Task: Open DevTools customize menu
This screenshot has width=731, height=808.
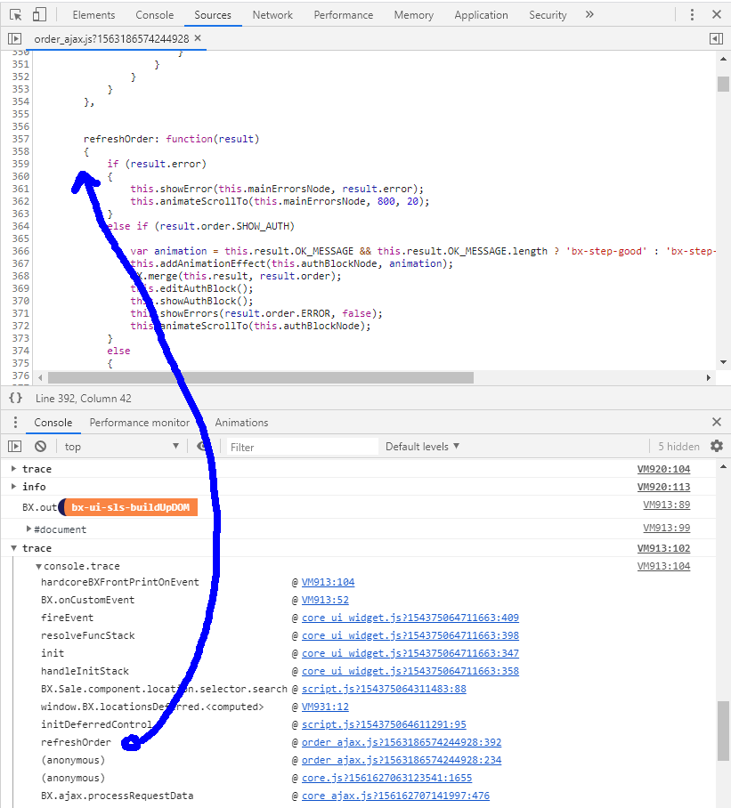Action: (693, 15)
